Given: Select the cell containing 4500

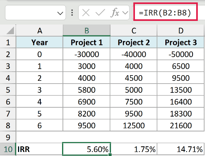Looking at the screenshot, I should (x=134, y=78).
